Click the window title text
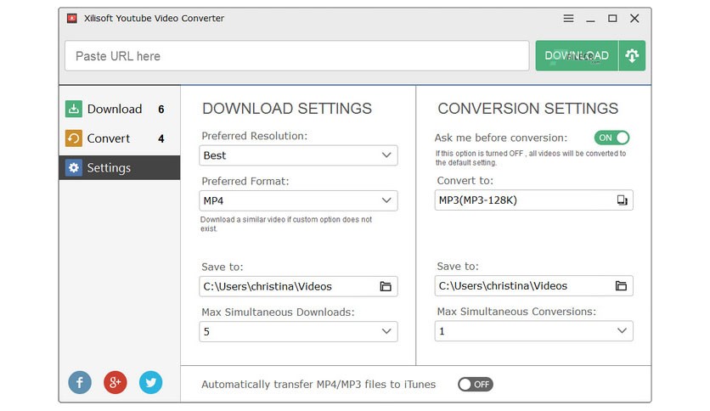Image resolution: width=710 pixels, height=411 pixels. coord(154,18)
